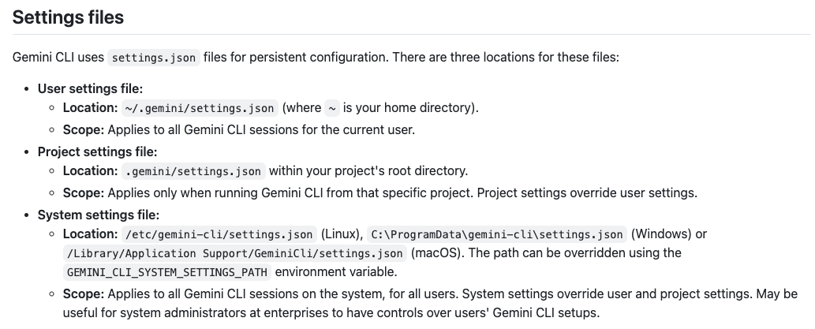Click the settings.json code in intro sentence
This screenshot has height=329, width=815.
[x=153, y=58]
